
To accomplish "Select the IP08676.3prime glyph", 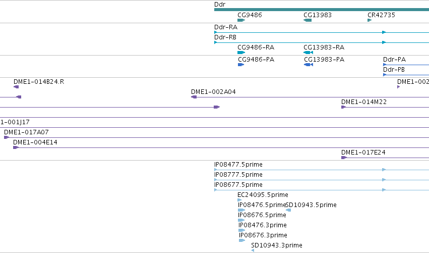I will pos(242,240).
